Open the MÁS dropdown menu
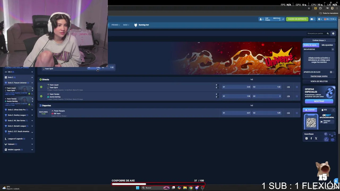Viewport: 340px width, 191px height. [x=126, y=25]
